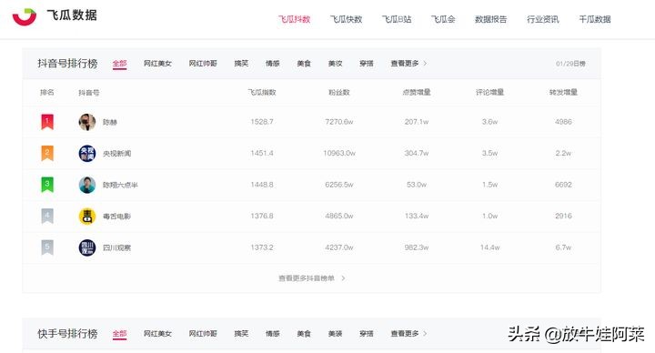Click 四川观察 likes value 982.3w
Image resolution: width=655 pixels, height=353 pixels.
pos(417,247)
